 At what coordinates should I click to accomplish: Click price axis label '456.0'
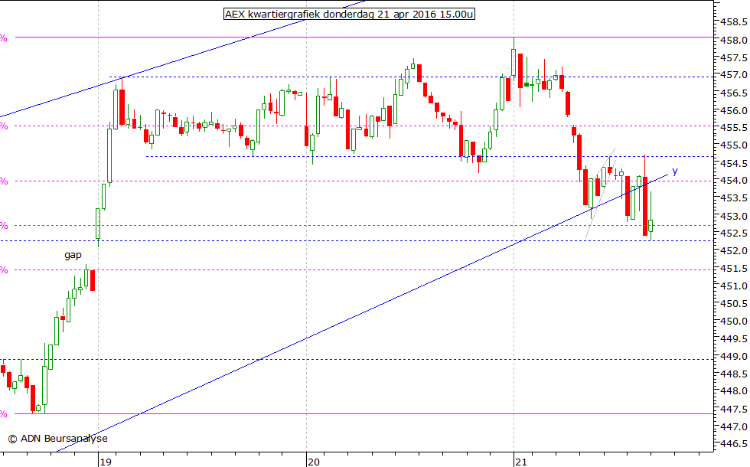tap(734, 110)
